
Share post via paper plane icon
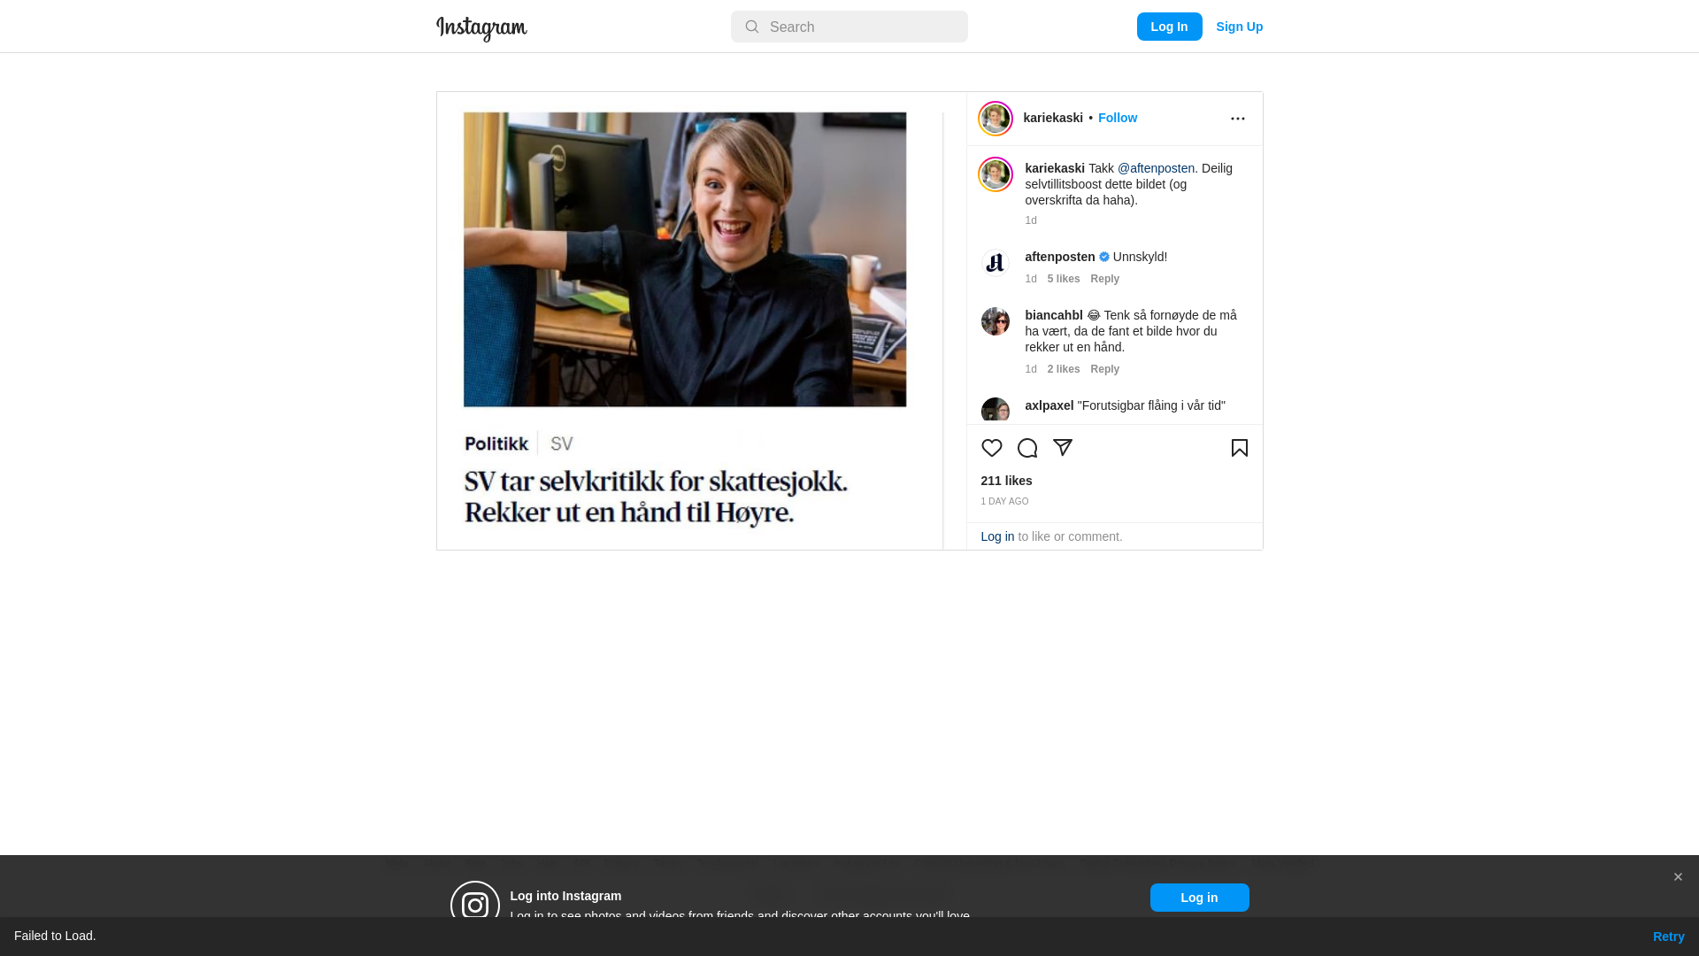coord(1062,448)
